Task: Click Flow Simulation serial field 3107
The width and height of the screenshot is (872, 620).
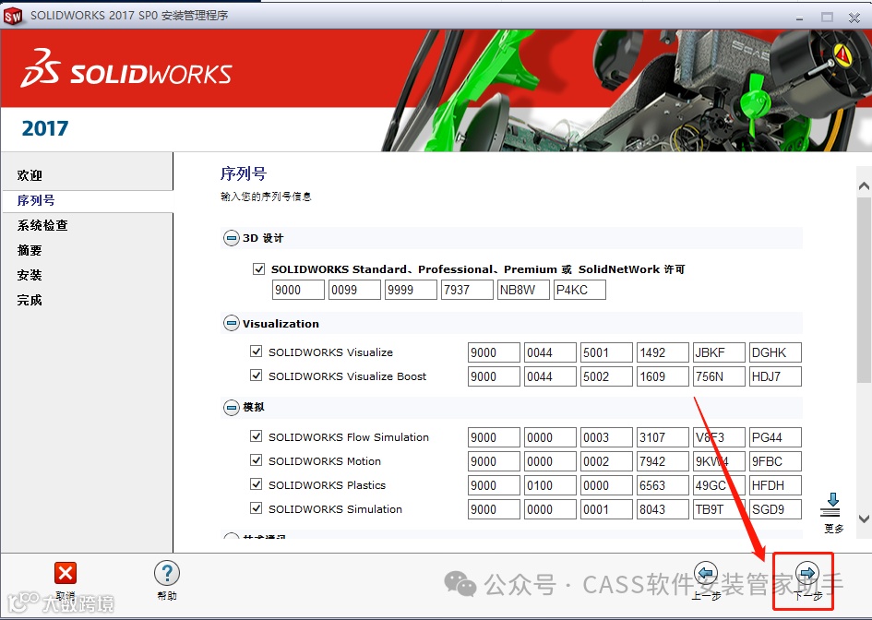Action: coord(663,437)
